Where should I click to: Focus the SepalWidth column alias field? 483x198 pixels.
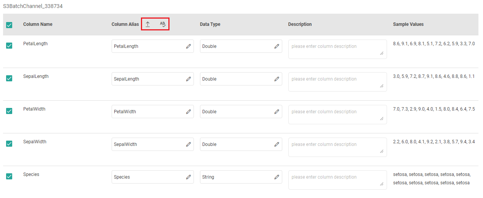tap(148, 144)
